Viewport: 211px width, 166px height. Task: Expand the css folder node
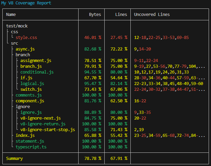(15, 32)
